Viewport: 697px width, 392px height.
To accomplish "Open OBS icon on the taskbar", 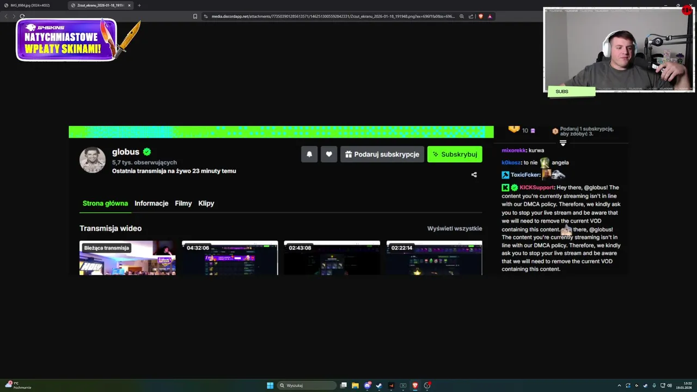I will point(427,385).
